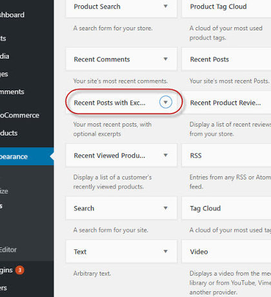271x297 pixels.
Task: Select the Appearance menu item
Action: point(27,156)
